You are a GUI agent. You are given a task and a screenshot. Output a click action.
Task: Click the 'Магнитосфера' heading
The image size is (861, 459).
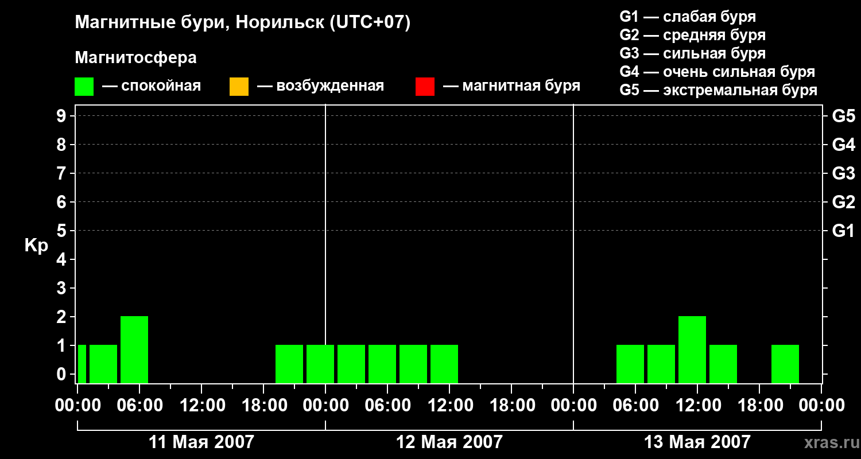(136, 58)
